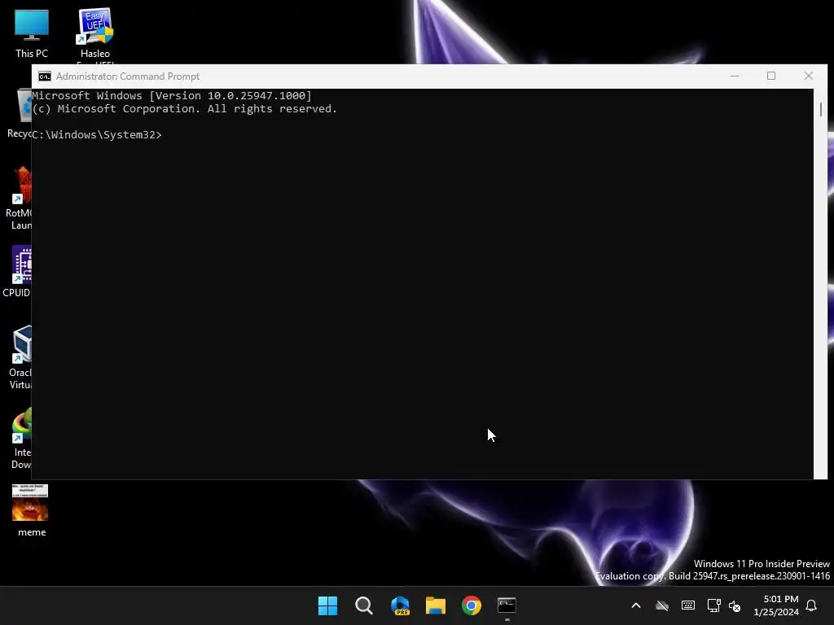Select the Oracle VirtualBox desktop shortcut
This screenshot has height=625, width=834.
(20, 357)
